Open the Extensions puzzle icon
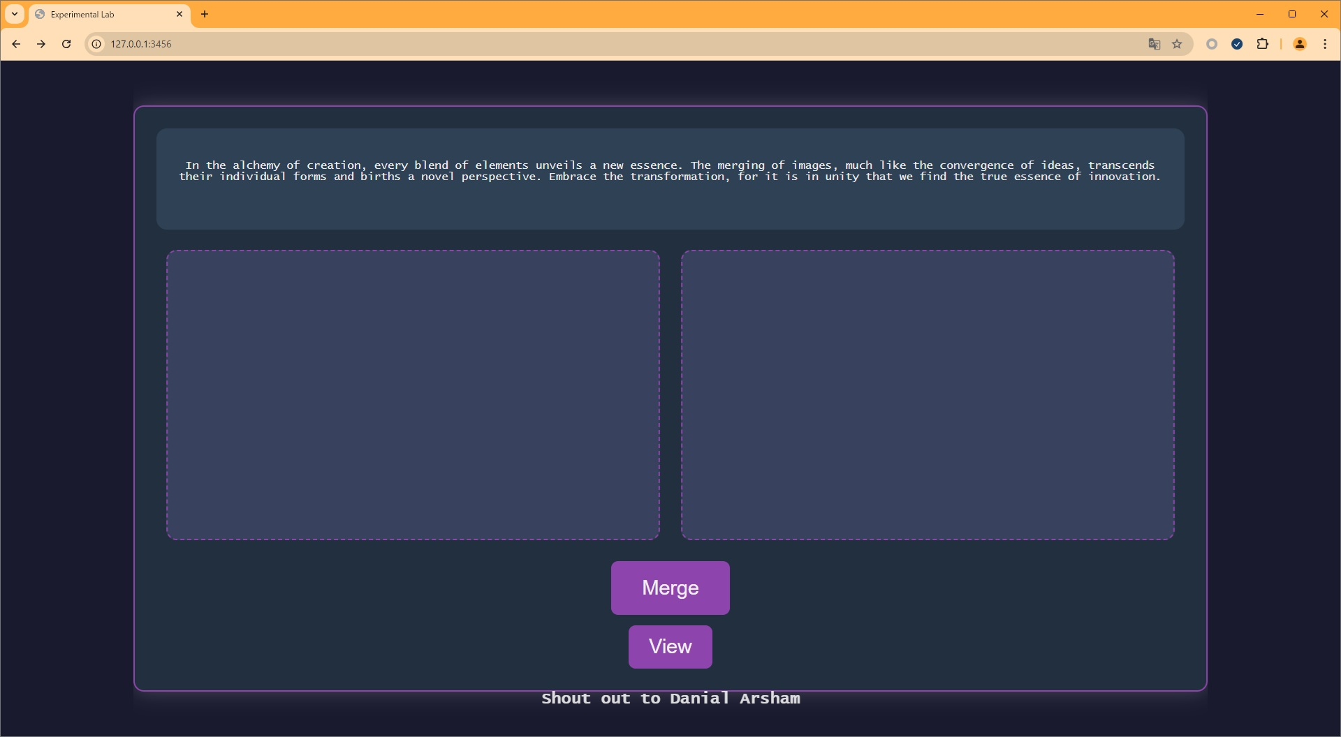 [x=1262, y=44]
